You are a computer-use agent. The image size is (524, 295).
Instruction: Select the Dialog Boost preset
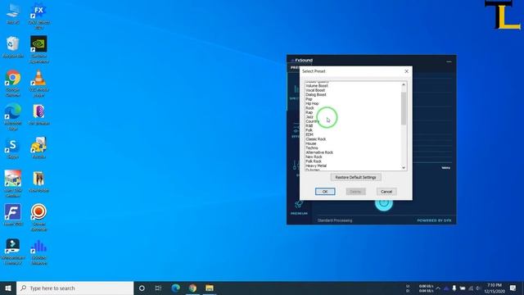[316, 95]
